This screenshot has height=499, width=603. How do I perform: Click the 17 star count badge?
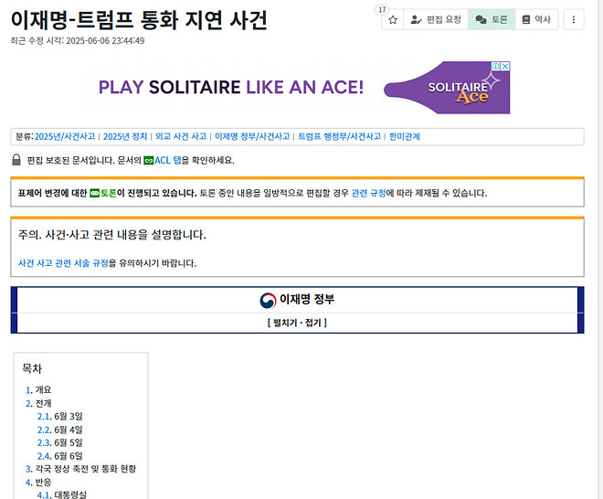coord(382,10)
